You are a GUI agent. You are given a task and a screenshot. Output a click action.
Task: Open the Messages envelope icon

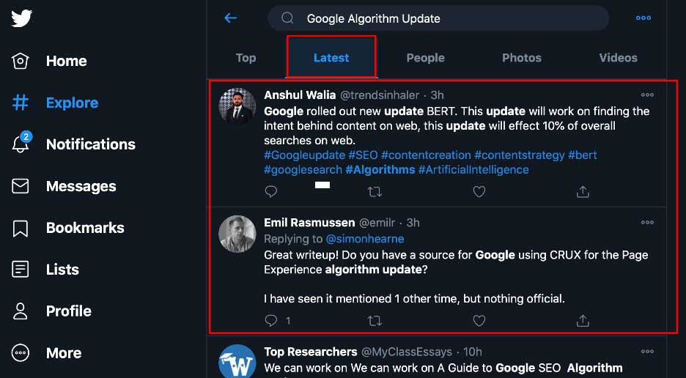click(20, 186)
